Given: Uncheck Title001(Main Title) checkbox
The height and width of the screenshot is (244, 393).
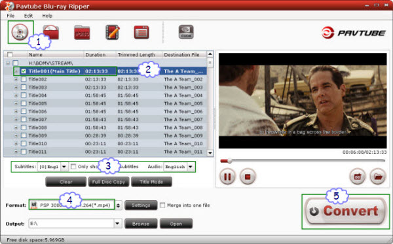Looking at the screenshot, I should click(x=24, y=71).
